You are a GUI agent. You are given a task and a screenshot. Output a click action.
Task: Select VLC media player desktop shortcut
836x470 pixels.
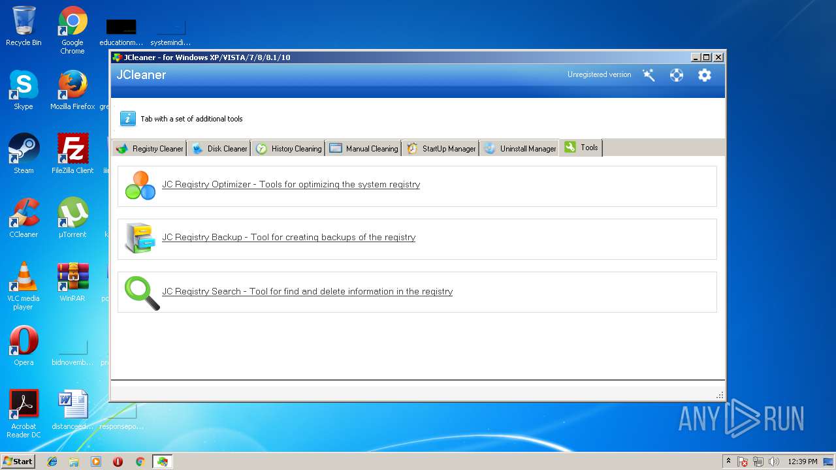24,286
